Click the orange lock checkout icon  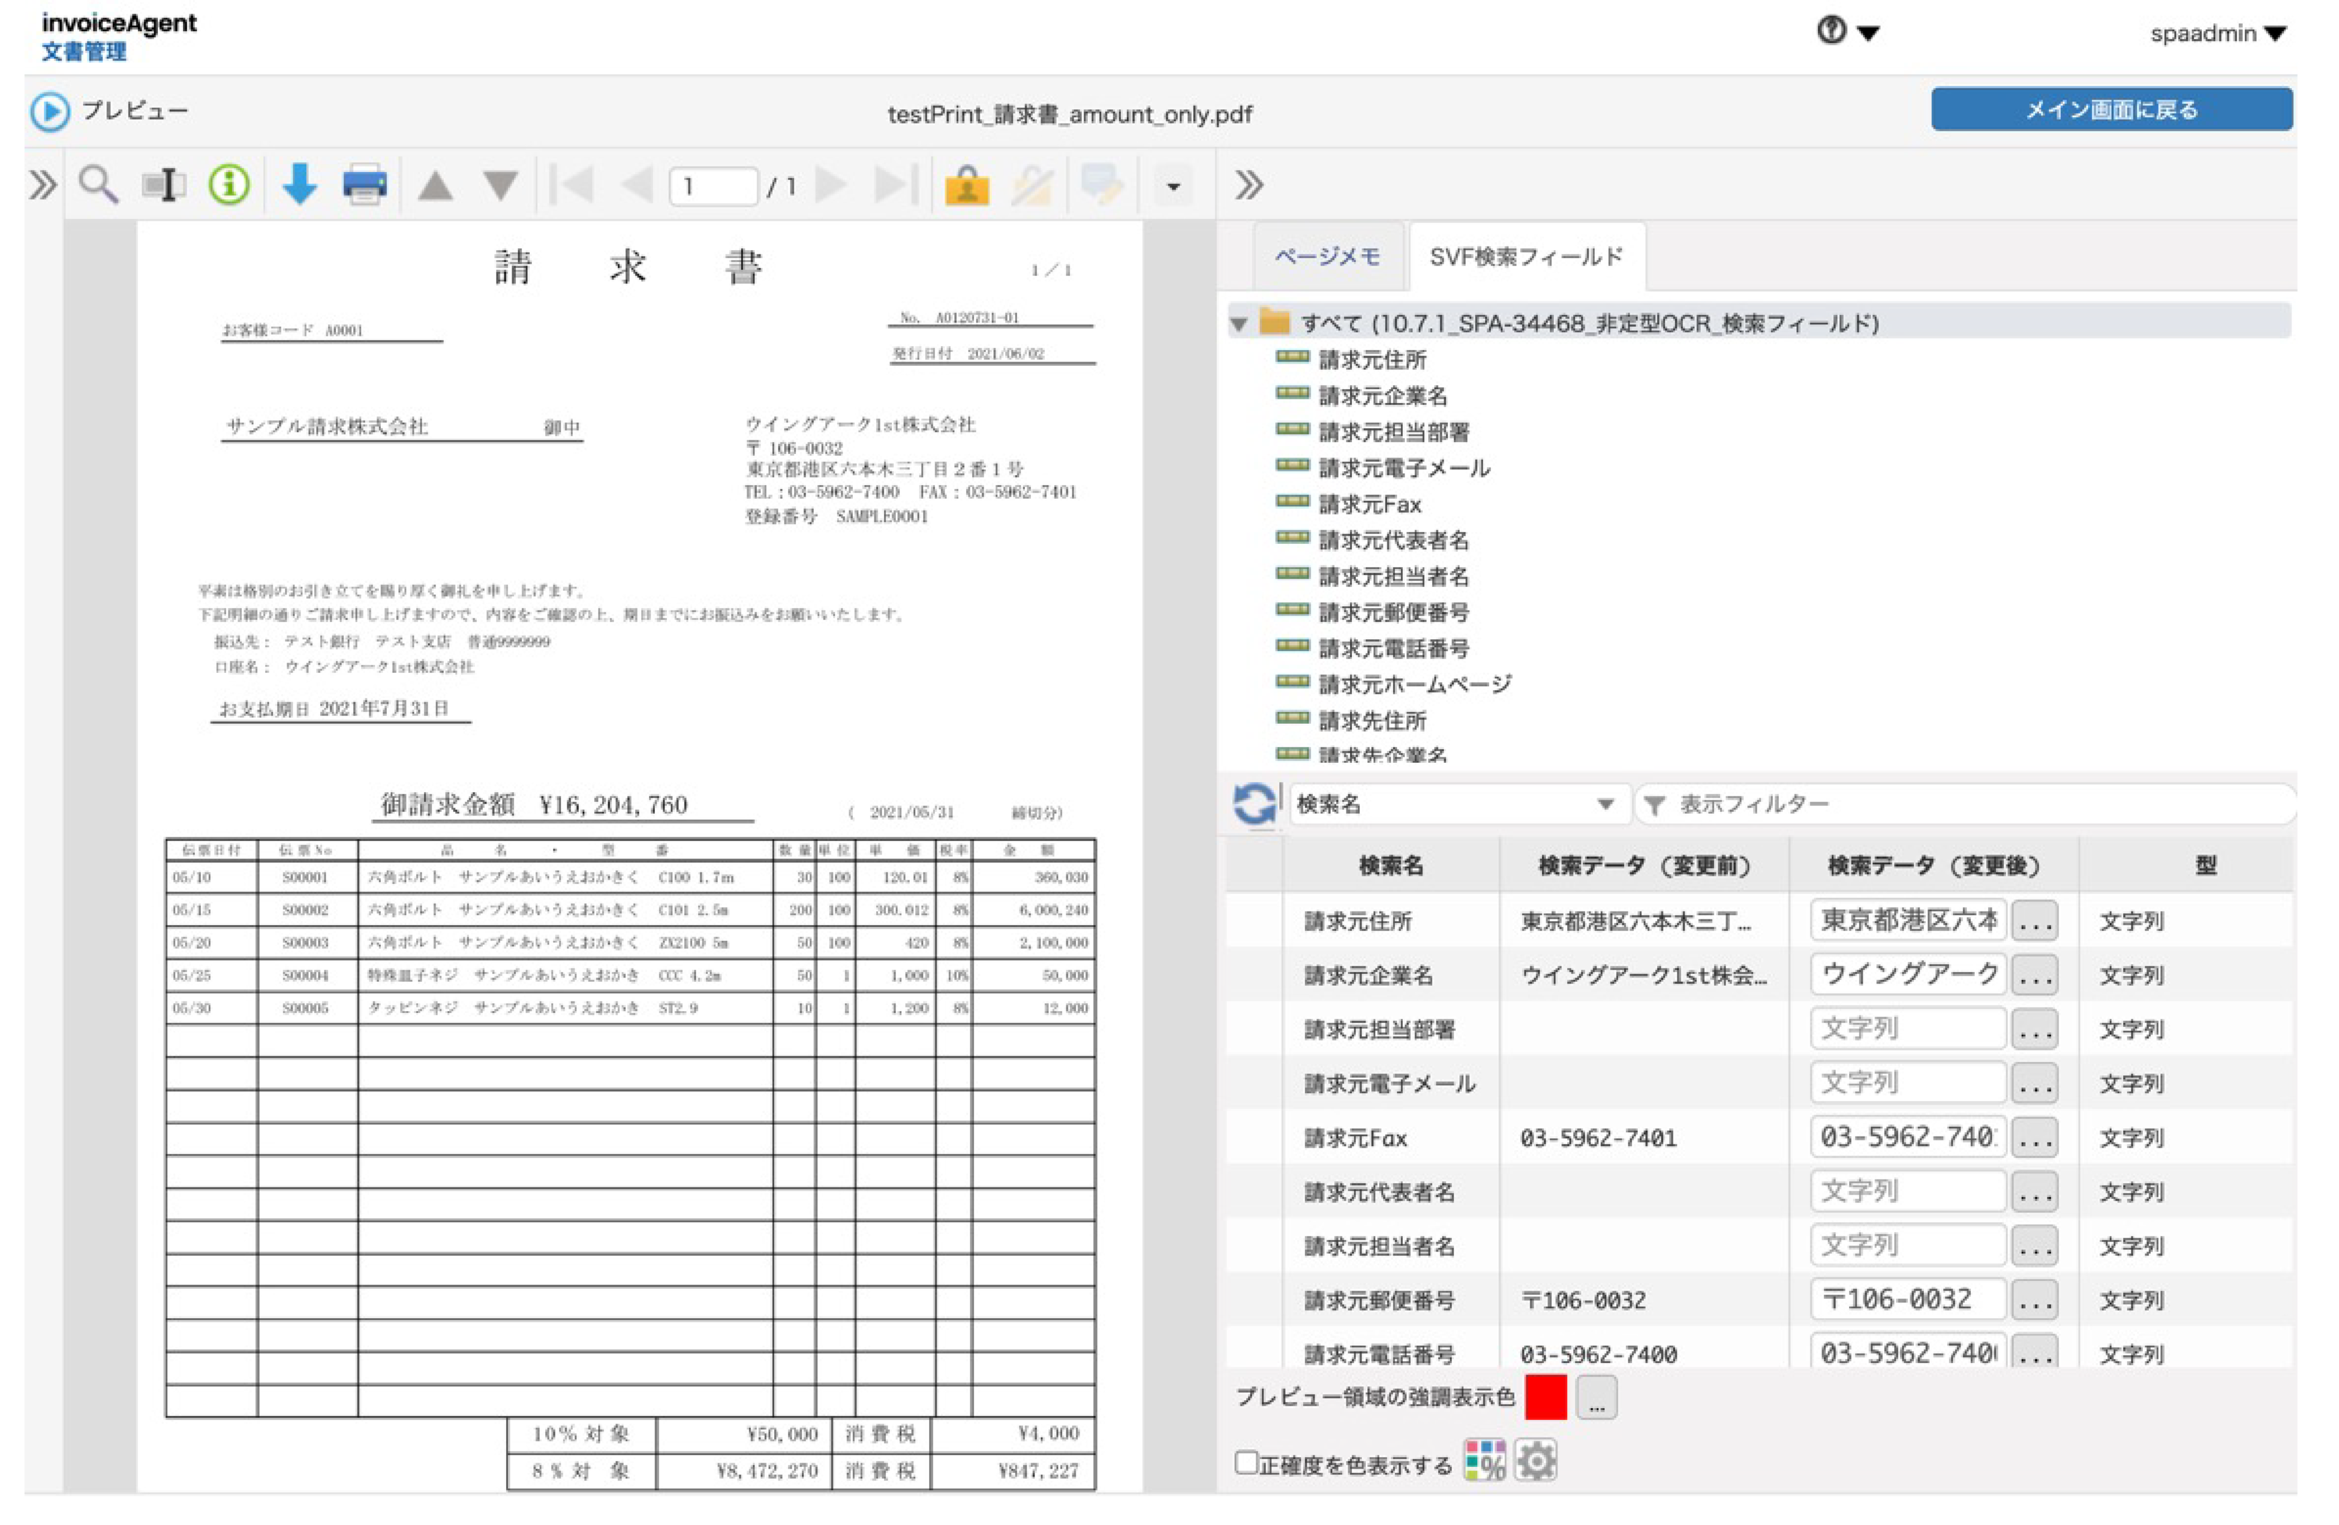coord(967,185)
